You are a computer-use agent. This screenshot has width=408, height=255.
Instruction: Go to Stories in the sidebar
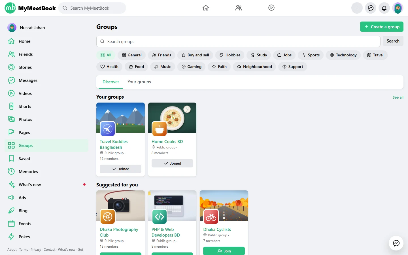click(x=46, y=67)
